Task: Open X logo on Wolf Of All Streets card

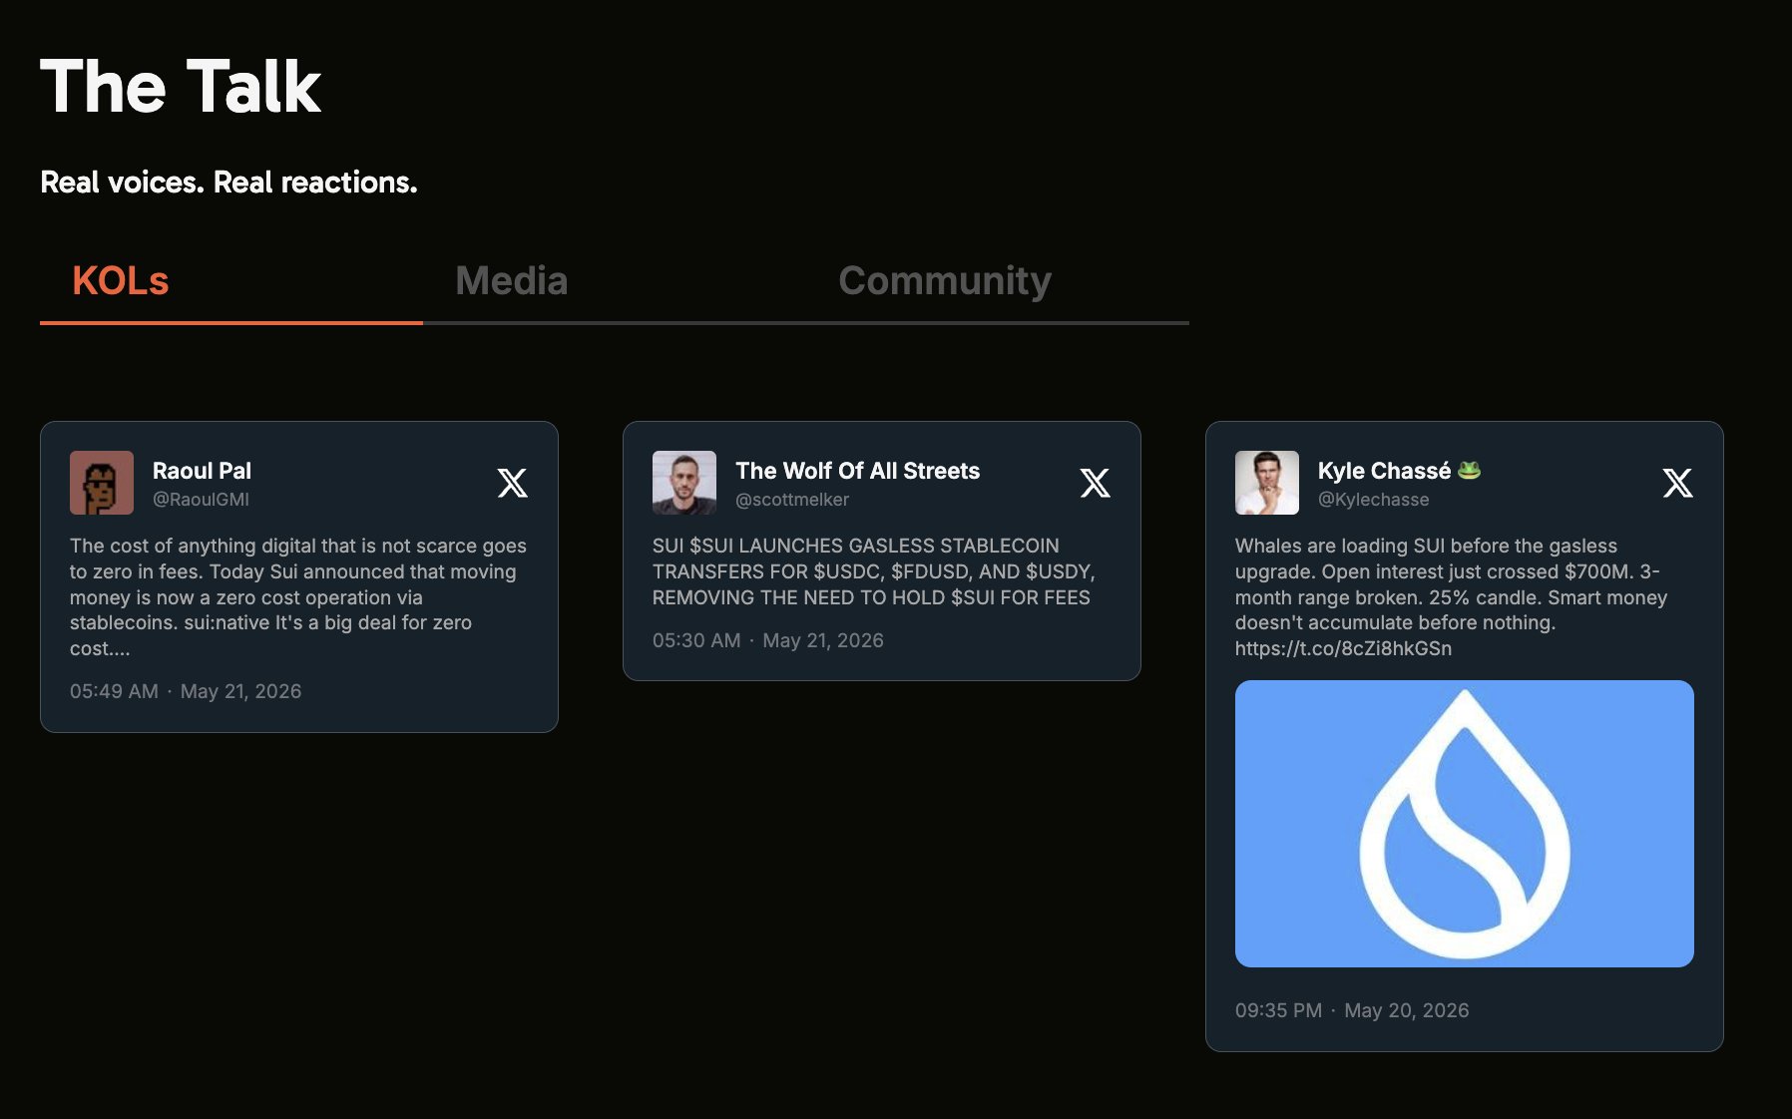Action: pyautogui.click(x=1095, y=483)
